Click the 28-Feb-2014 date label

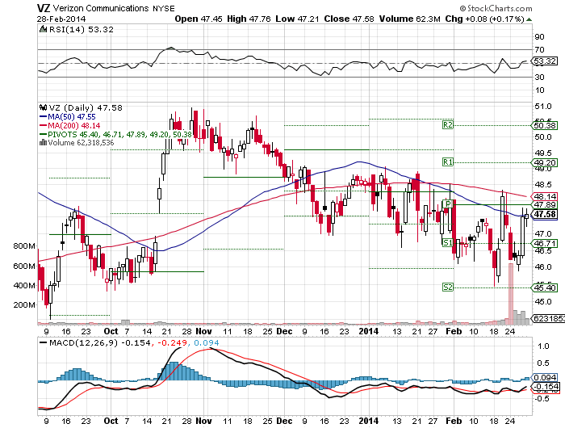coord(61,19)
